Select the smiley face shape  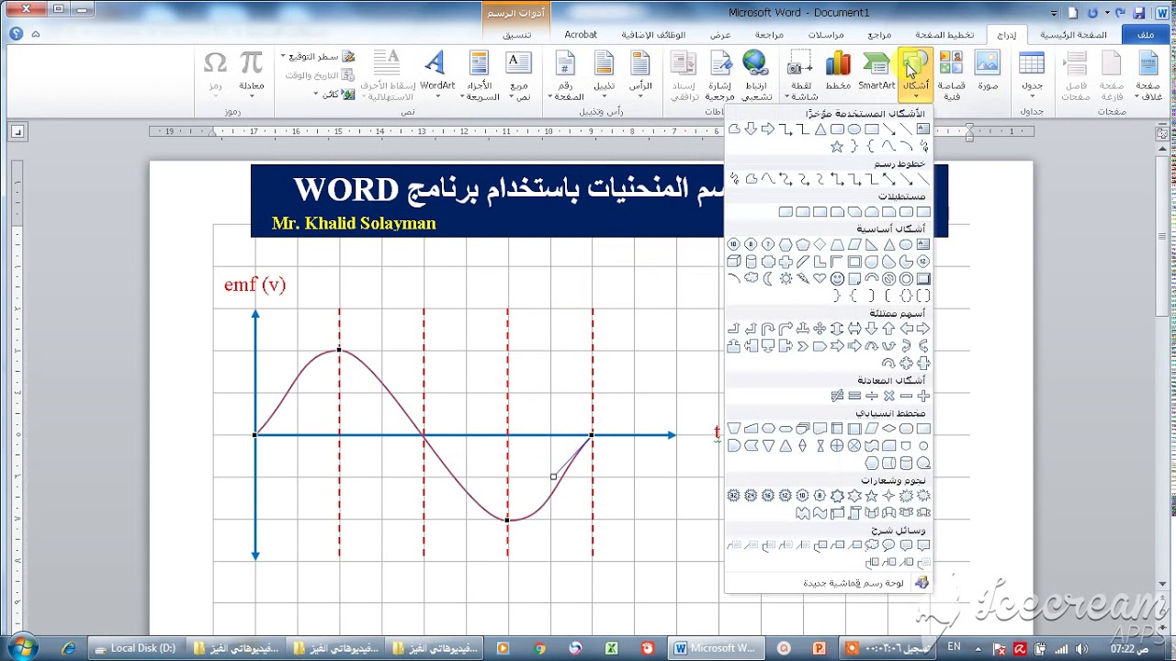pyautogui.click(x=837, y=278)
